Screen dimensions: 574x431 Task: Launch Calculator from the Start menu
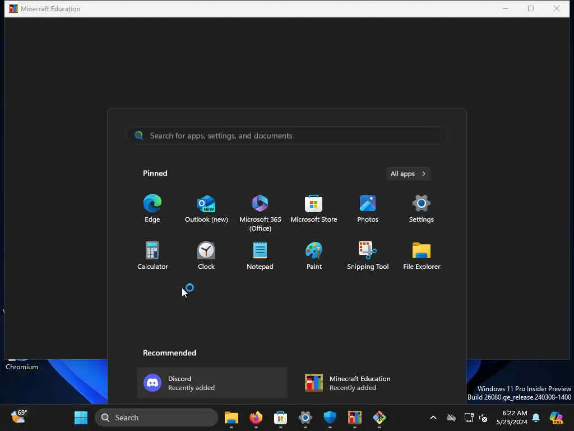[152, 256]
